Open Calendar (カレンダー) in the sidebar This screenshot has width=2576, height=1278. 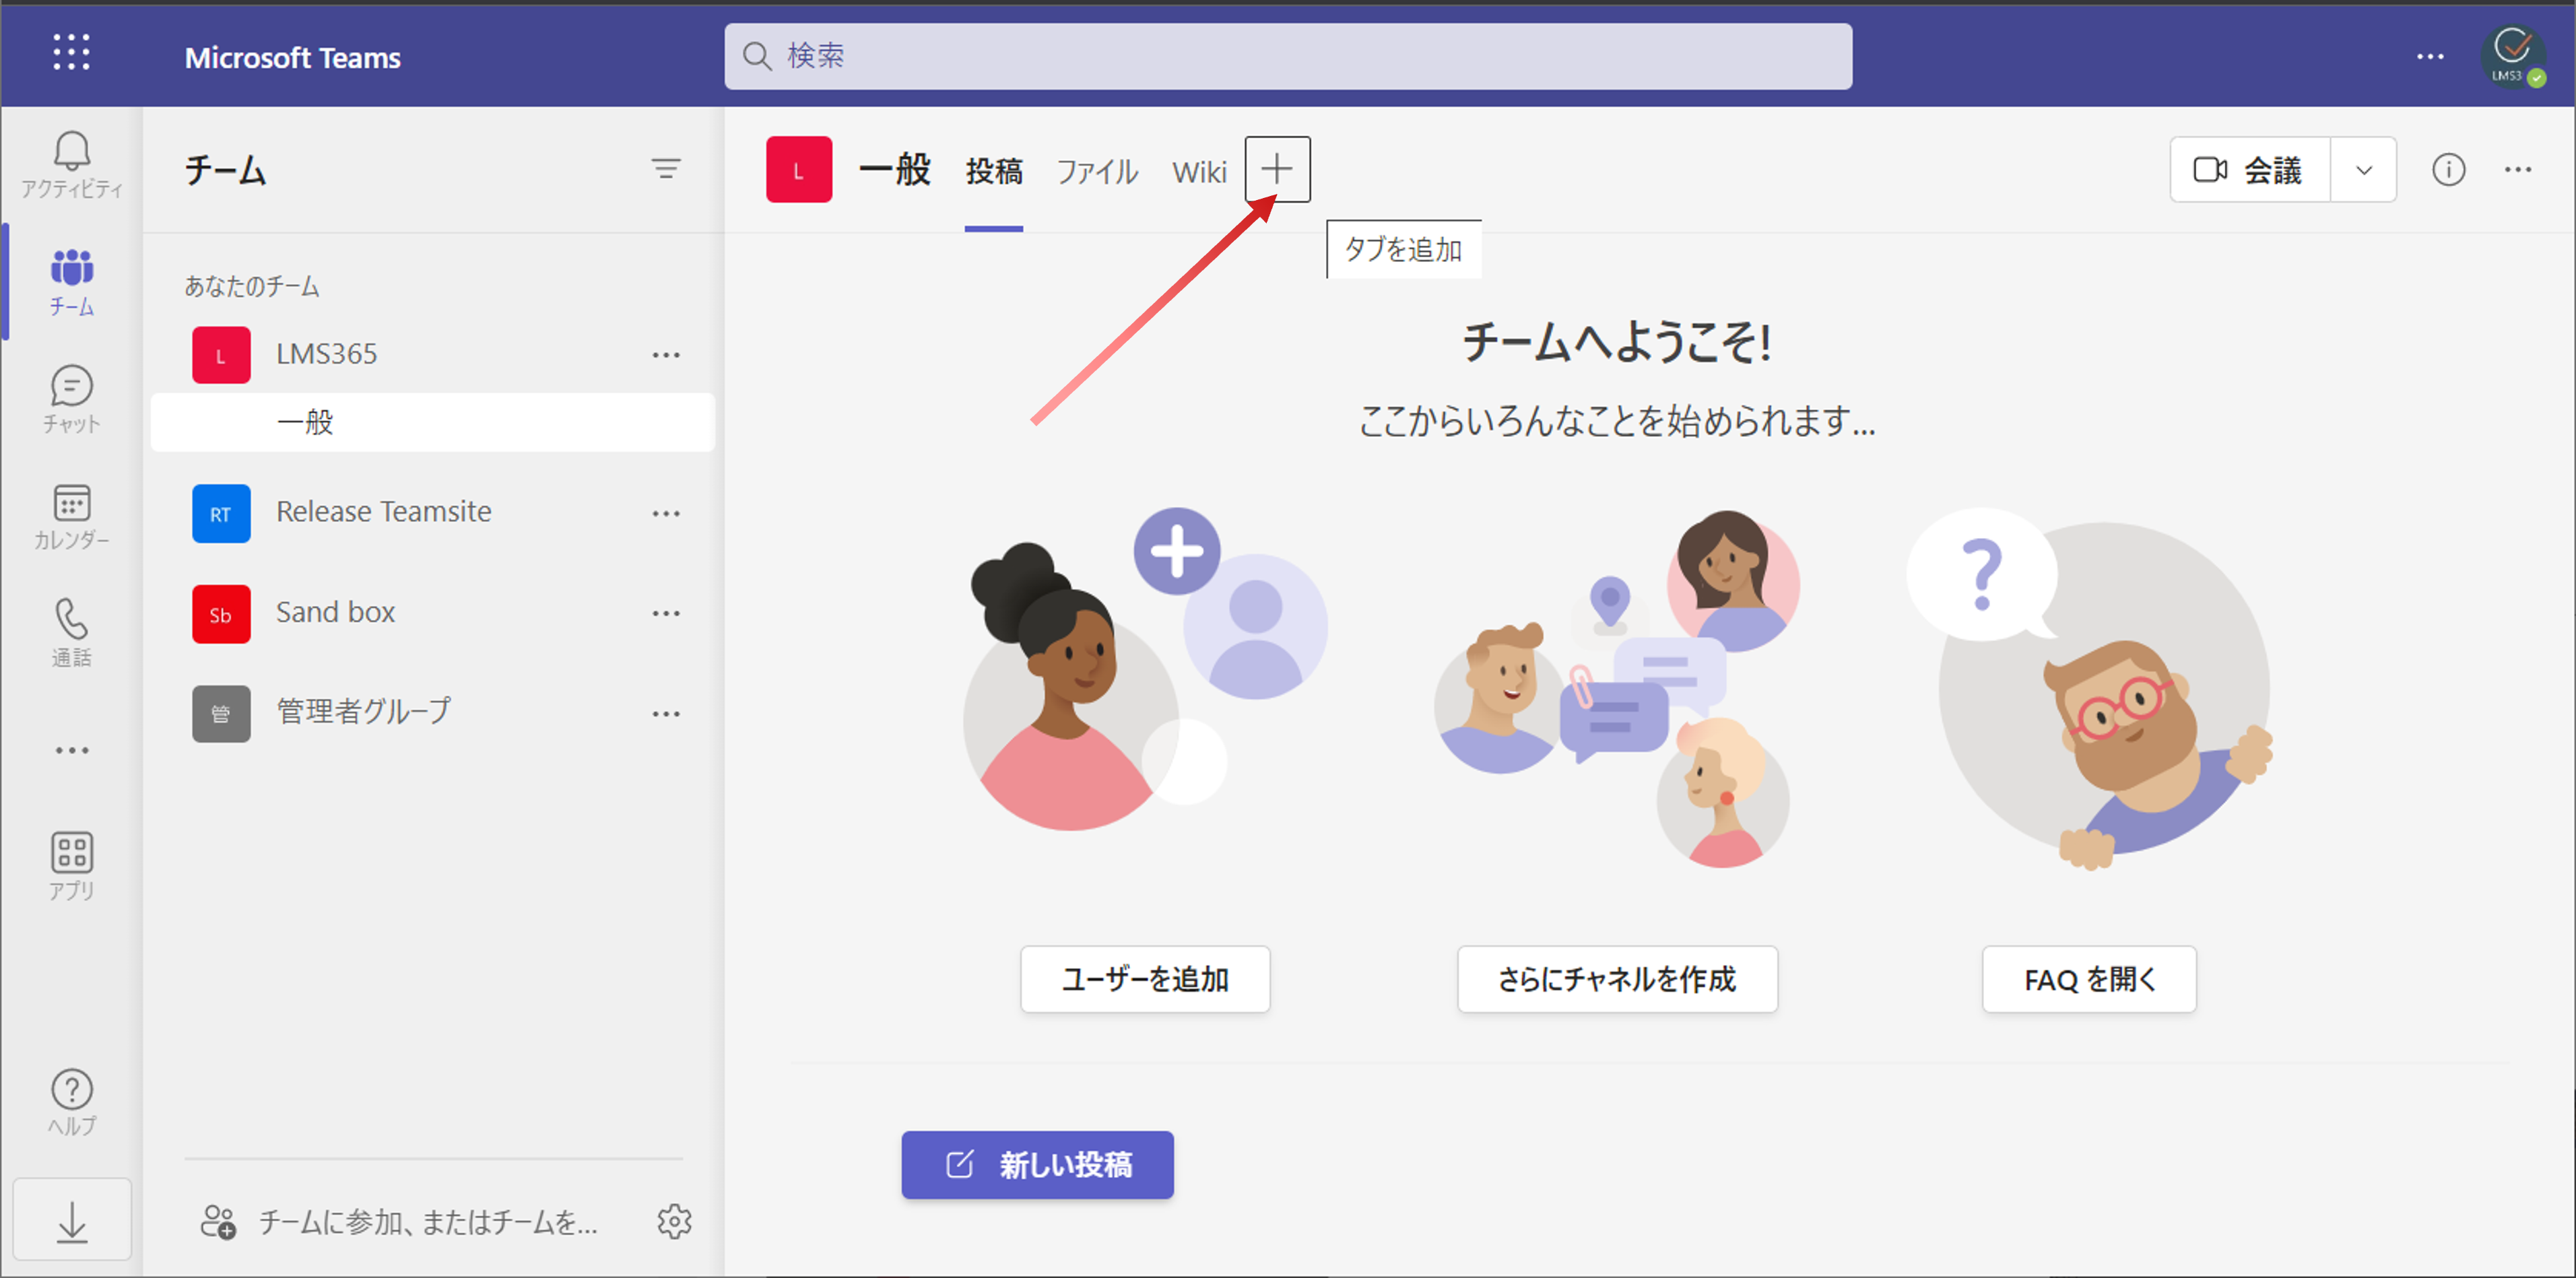coord(71,517)
